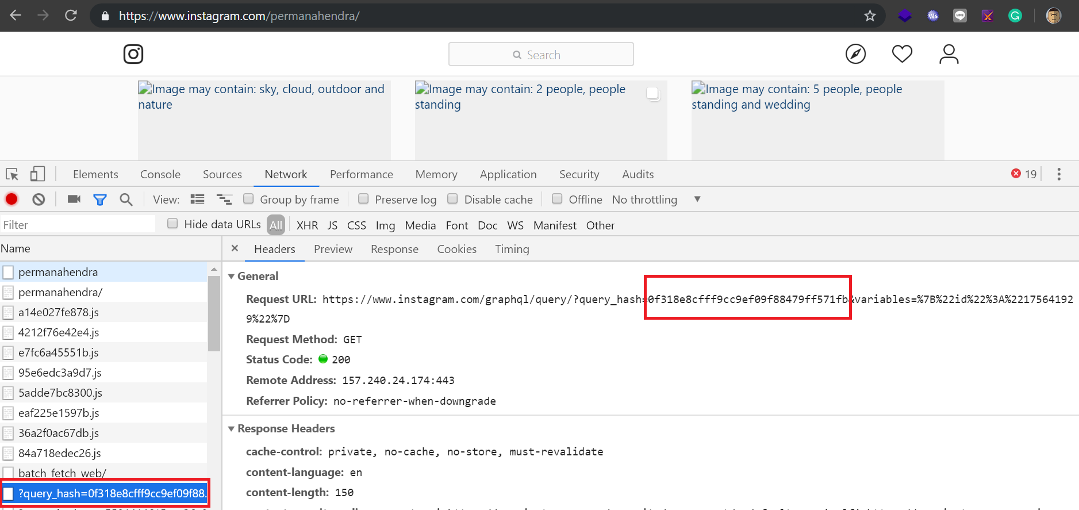Activate the inspect element picker
The height and width of the screenshot is (510, 1079).
click(x=12, y=174)
